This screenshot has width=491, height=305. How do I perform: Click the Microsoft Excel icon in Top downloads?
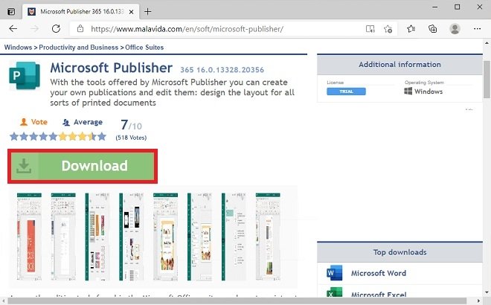tap(334, 292)
